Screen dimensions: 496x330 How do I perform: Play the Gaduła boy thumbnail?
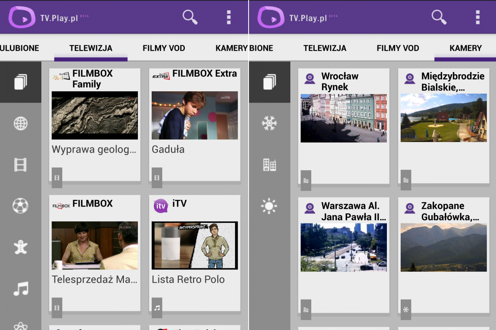[195, 115]
